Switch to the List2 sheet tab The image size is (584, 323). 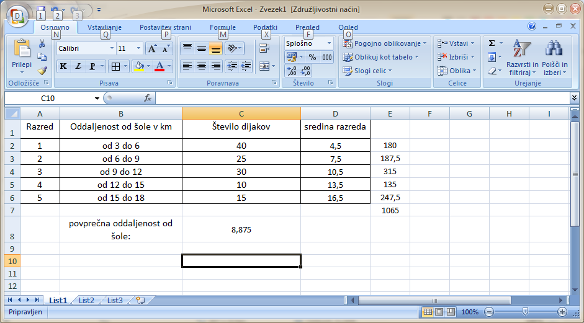coord(86,300)
